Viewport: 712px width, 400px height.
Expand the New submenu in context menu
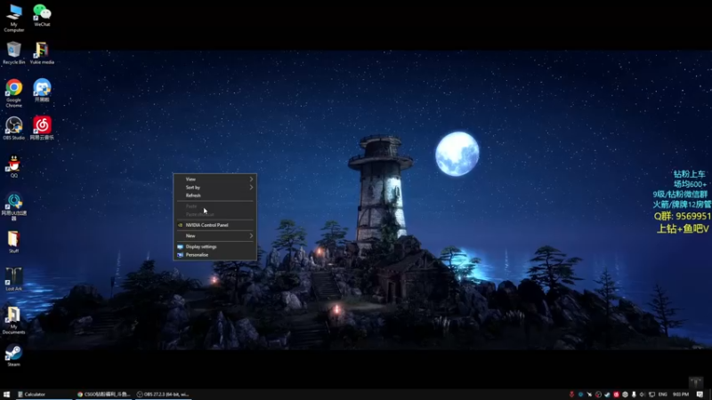(x=214, y=236)
